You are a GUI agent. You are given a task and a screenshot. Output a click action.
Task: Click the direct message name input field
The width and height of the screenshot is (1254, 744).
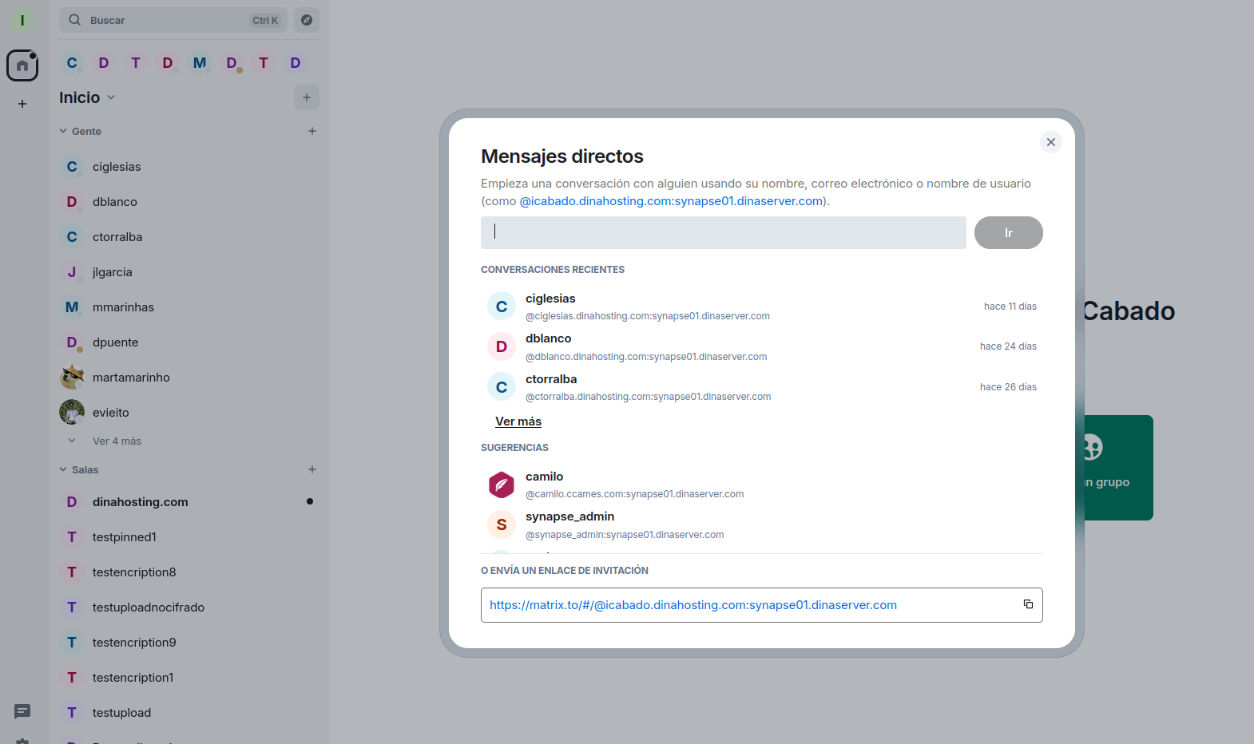pyautogui.click(x=723, y=232)
